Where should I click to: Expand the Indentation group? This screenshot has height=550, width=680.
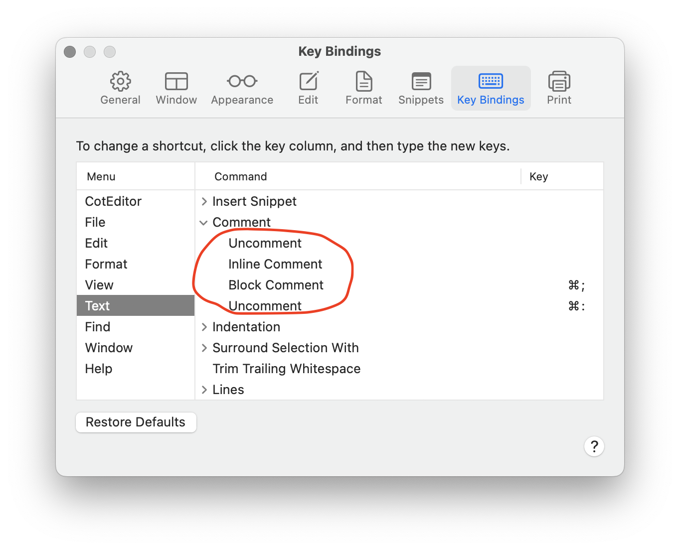(203, 327)
